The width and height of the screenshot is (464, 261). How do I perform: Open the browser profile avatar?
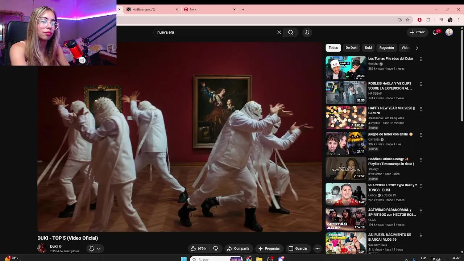click(450, 20)
